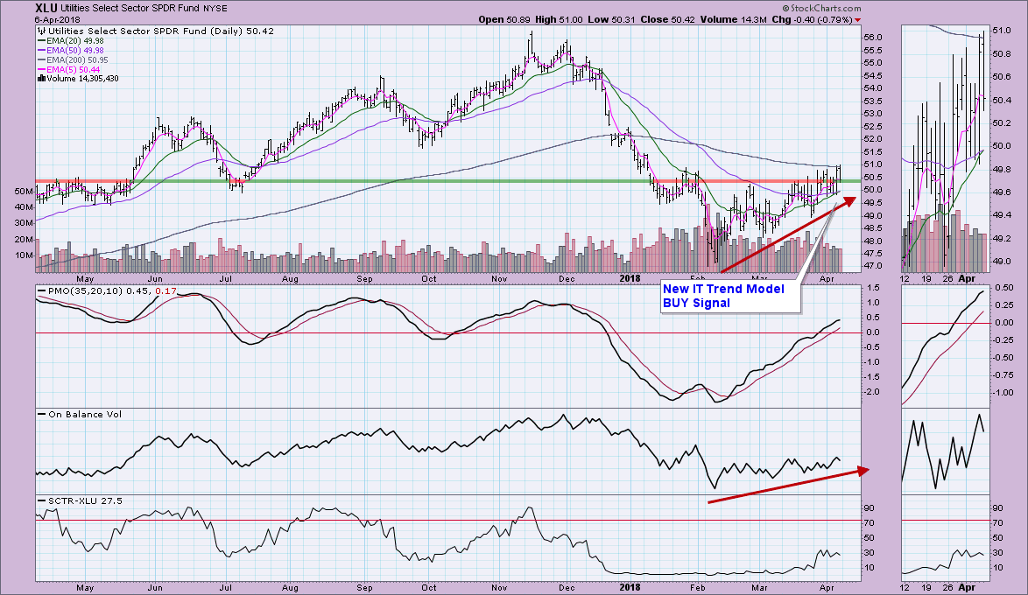Click the Open 50.89 value
1028x595 pixels.
[x=504, y=19]
